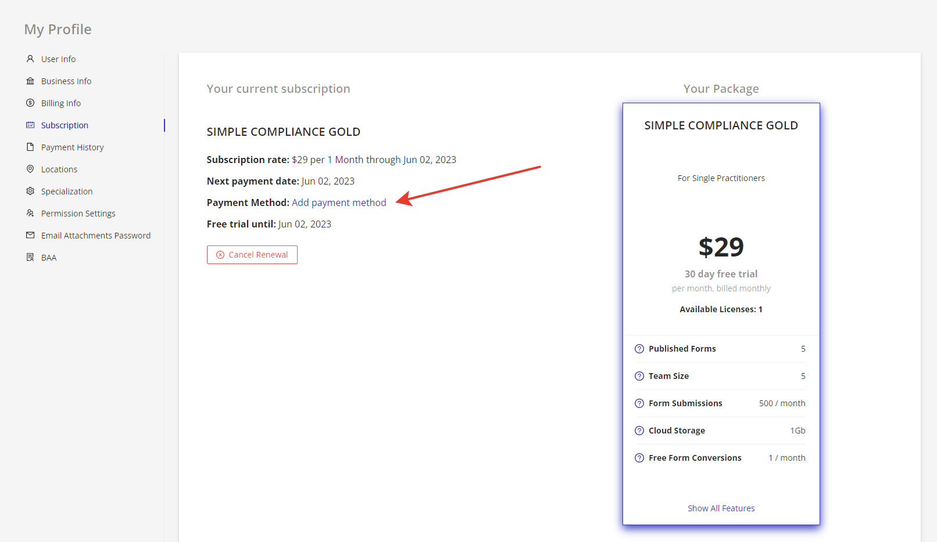The image size is (937, 542).
Task: Click the BAA document icon
Action: [x=30, y=257]
